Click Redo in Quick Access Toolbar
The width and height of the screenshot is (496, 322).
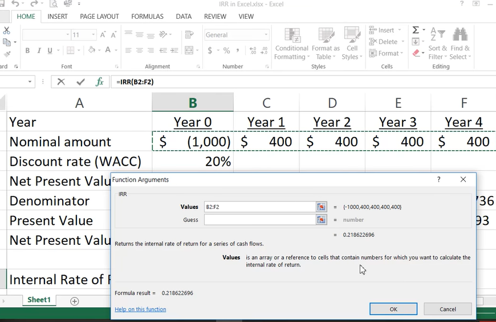click(x=34, y=4)
